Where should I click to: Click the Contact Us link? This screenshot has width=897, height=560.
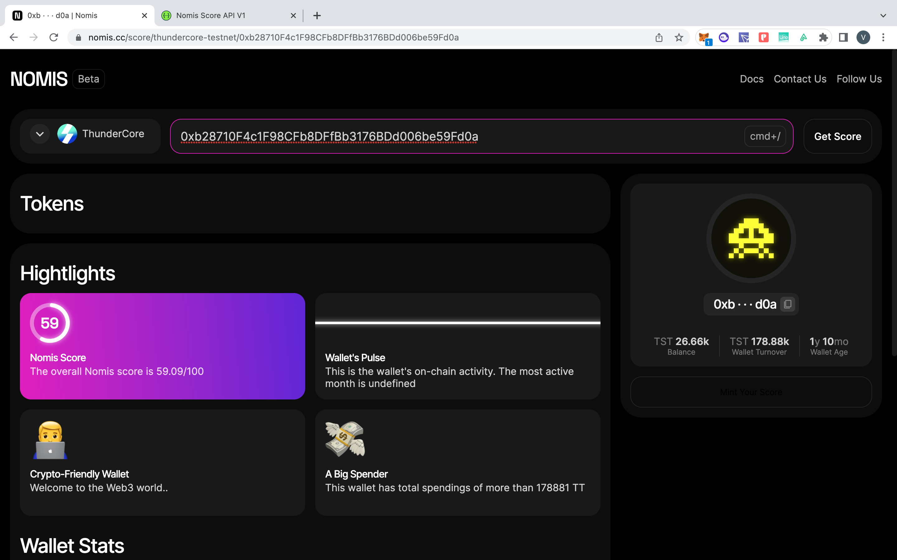(x=800, y=79)
